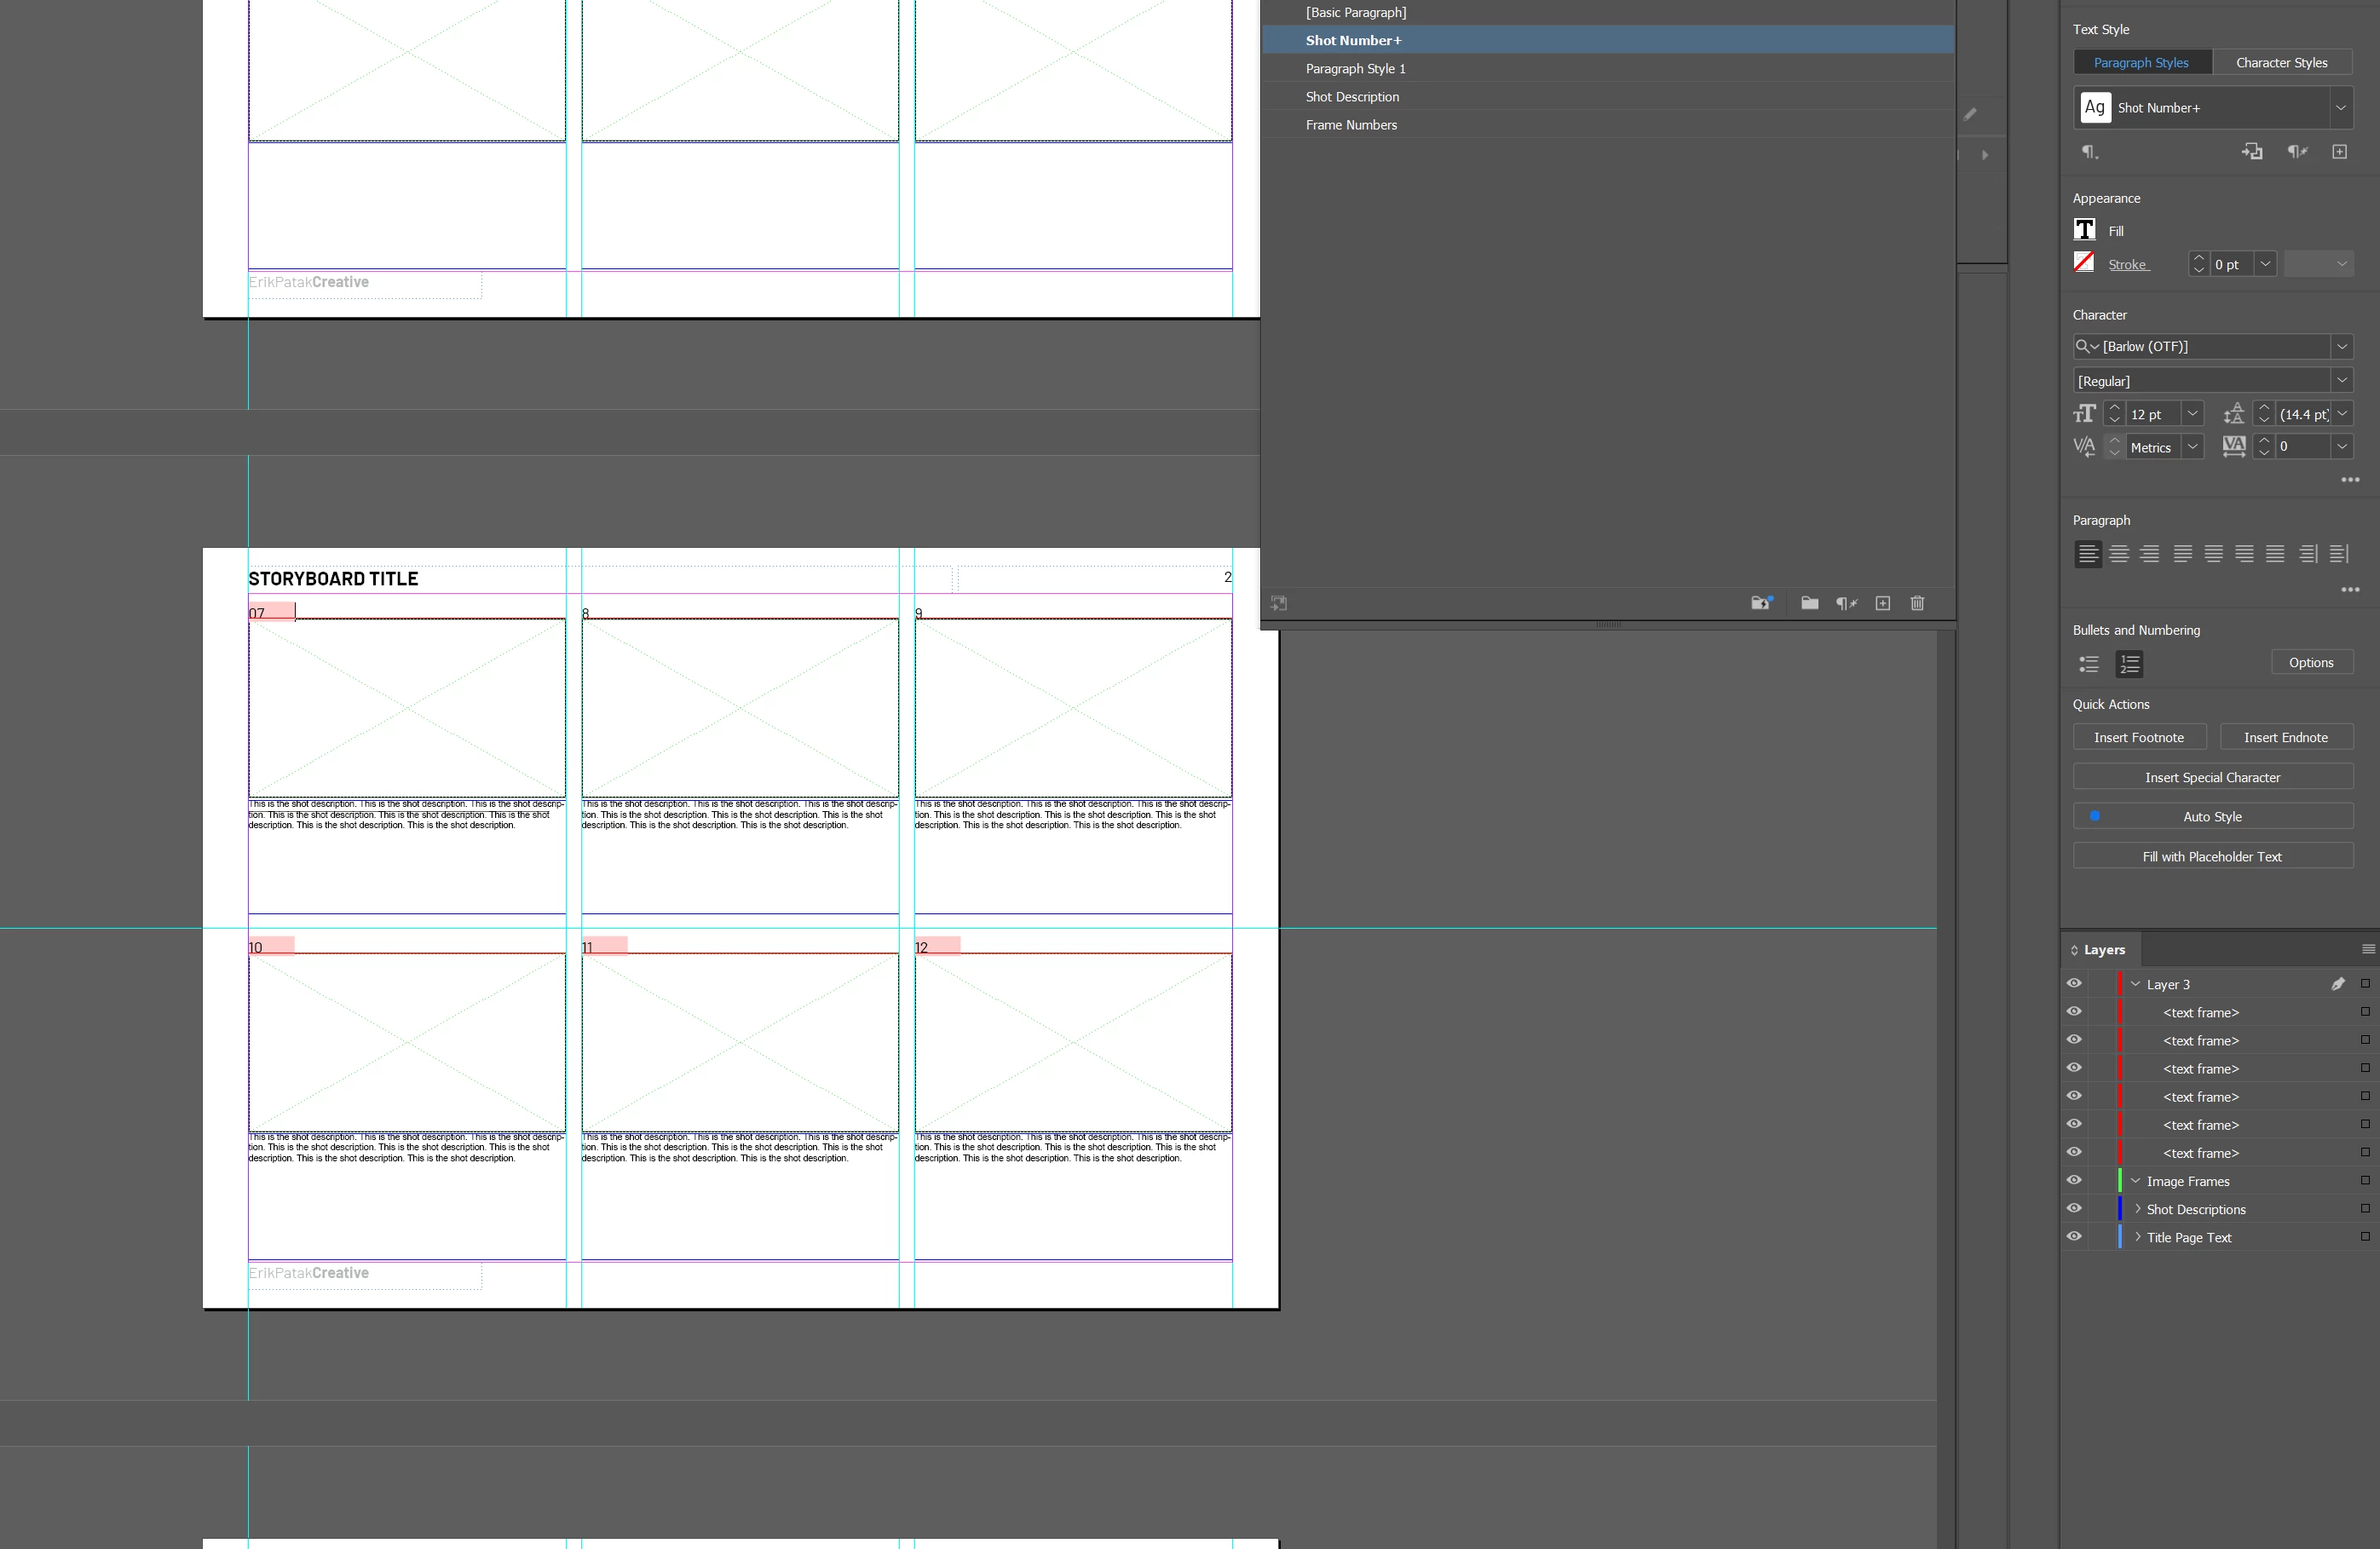Toggle visibility of Image Frames layer
The image size is (2380, 1549).
pyautogui.click(x=2074, y=1181)
